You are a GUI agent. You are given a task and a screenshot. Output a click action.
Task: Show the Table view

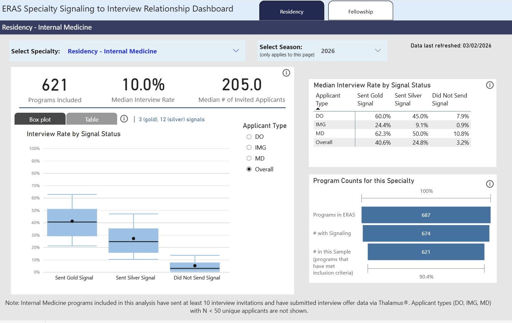tap(92, 119)
